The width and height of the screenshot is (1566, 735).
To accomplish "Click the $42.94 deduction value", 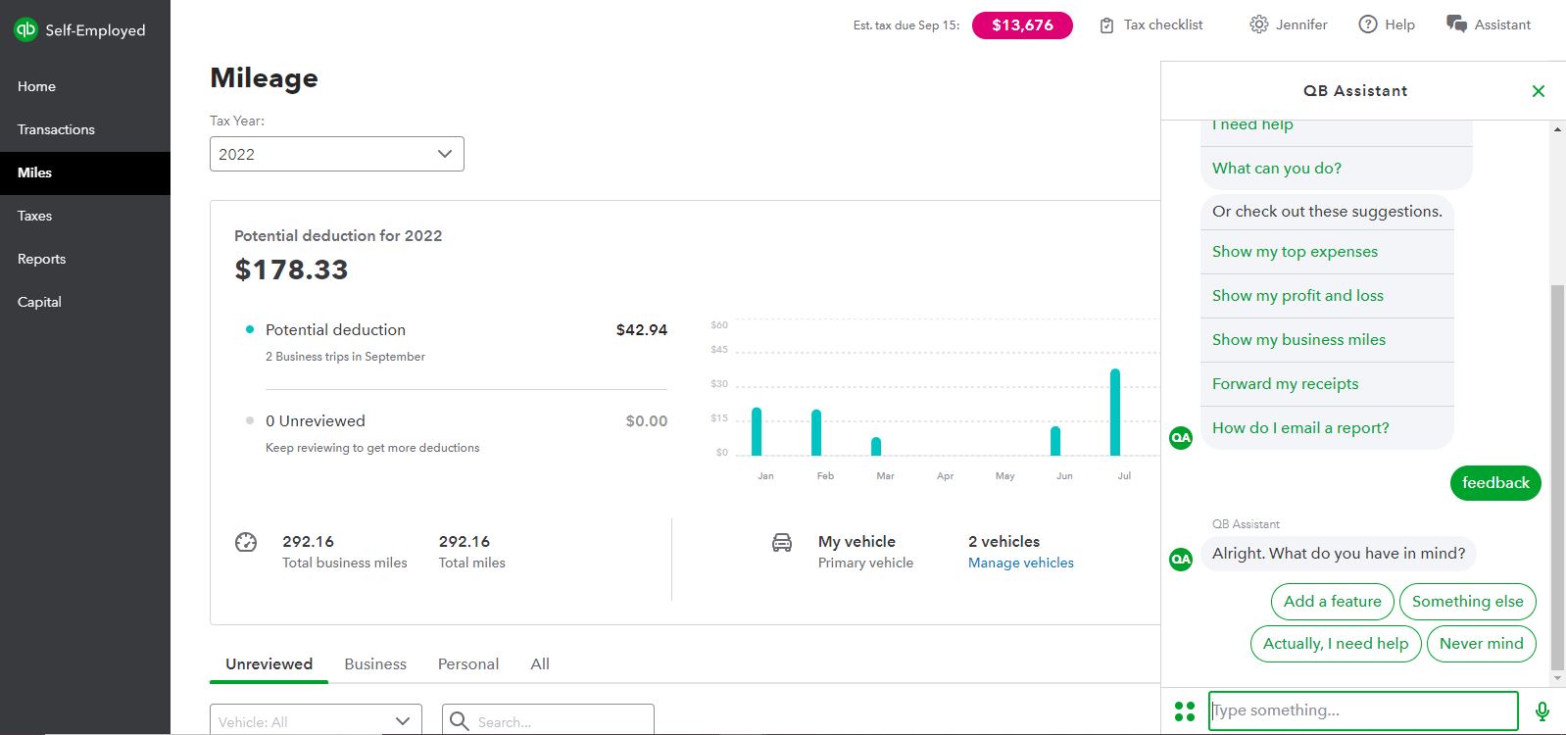I will coord(642,330).
